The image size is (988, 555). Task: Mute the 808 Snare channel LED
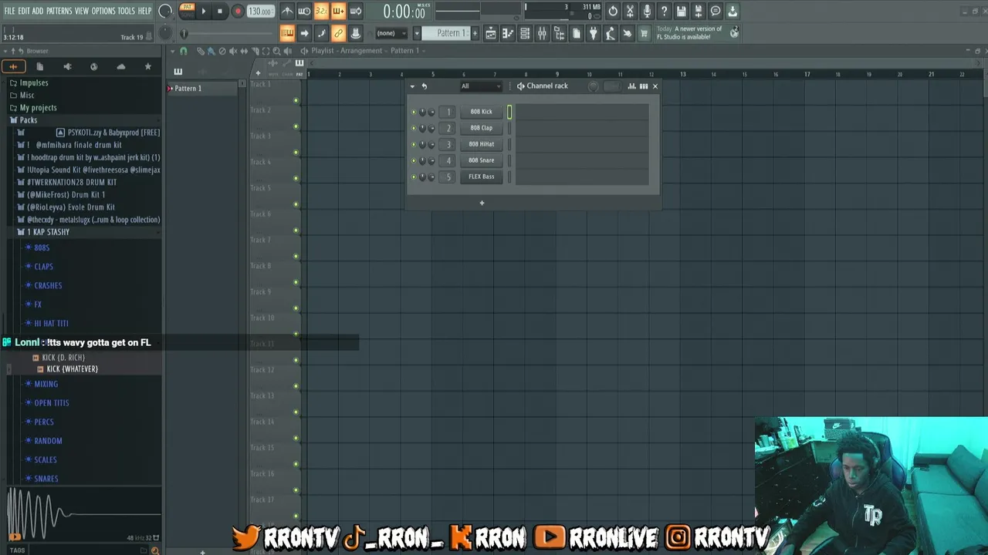[414, 160]
